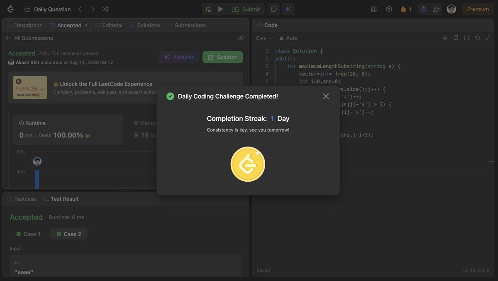Switch to the Description tab
Image resolution: width=498 pixels, height=281 pixels.
25,25
